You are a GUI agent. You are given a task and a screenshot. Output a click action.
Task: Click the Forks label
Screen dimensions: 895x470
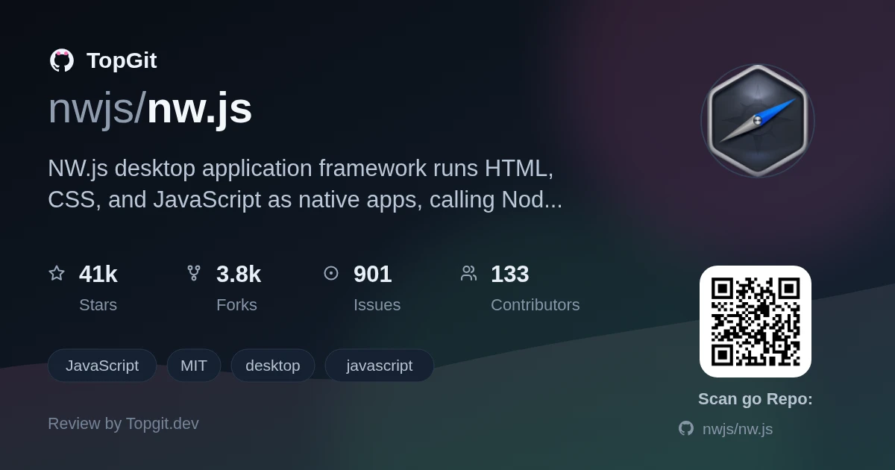[236, 304]
